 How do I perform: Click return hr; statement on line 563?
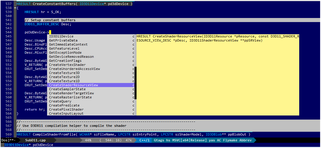tap(35, 109)
